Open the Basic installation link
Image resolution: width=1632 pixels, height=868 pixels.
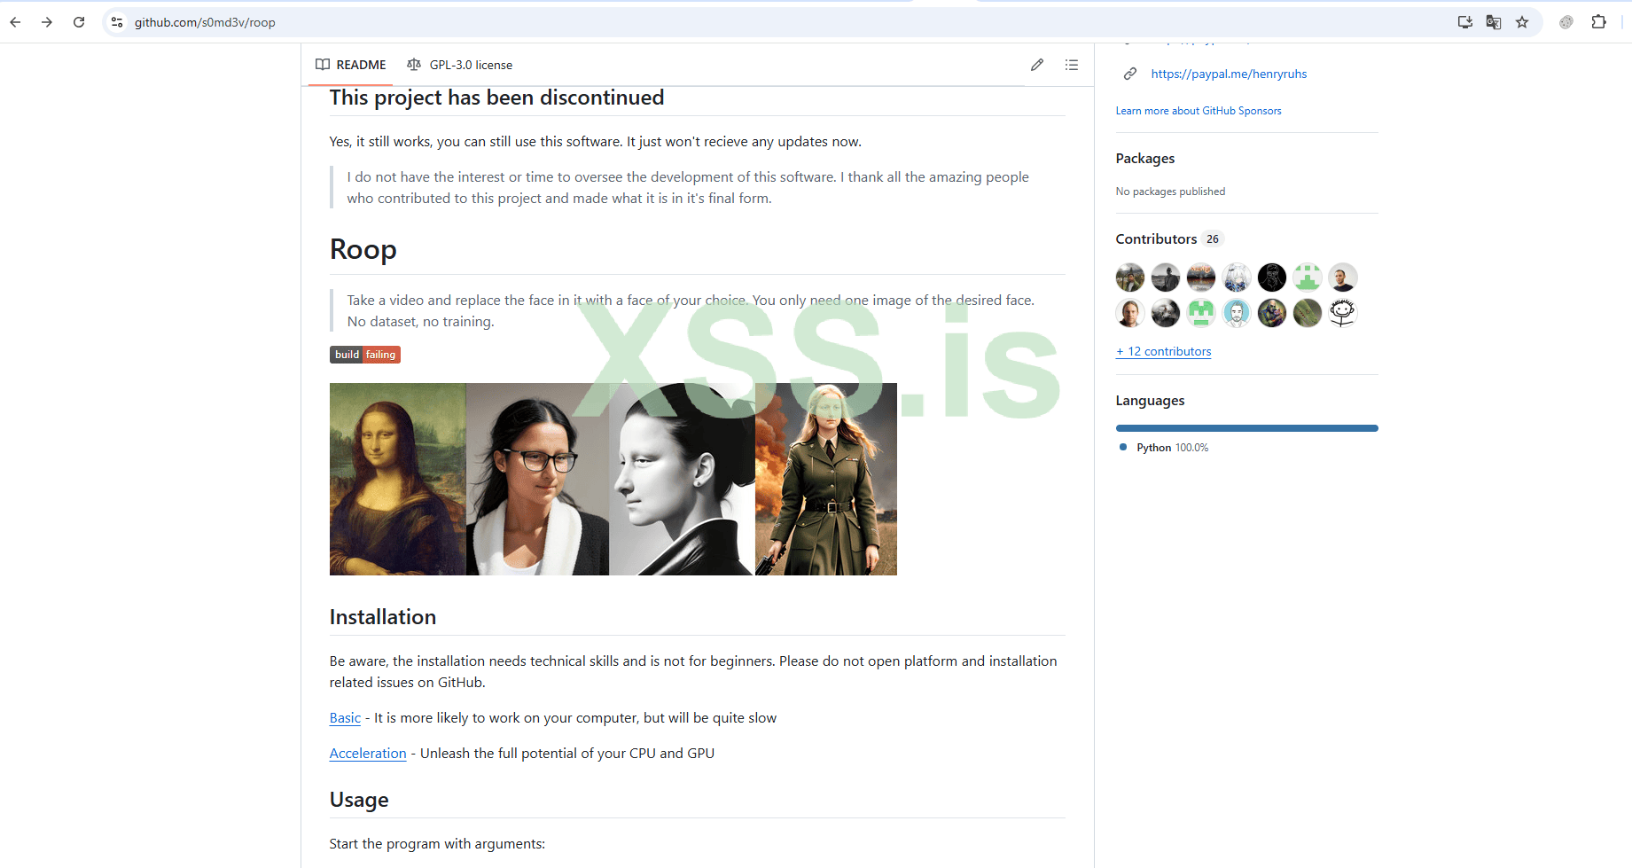coord(345,718)
